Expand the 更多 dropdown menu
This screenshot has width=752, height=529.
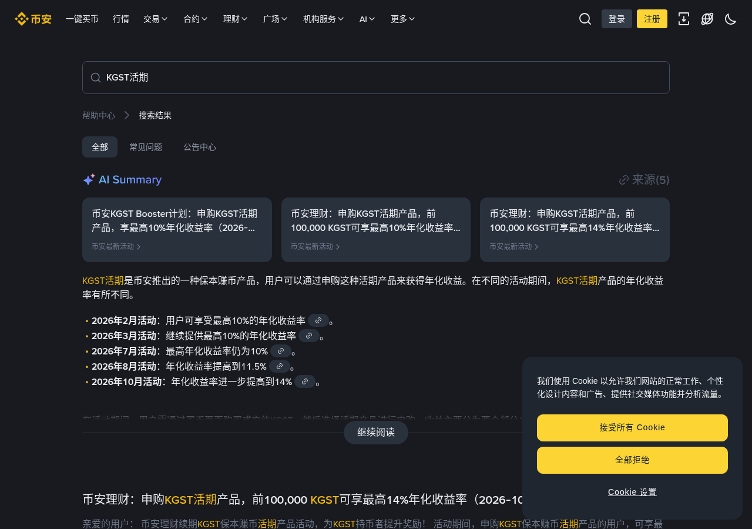tap(403, 19)
